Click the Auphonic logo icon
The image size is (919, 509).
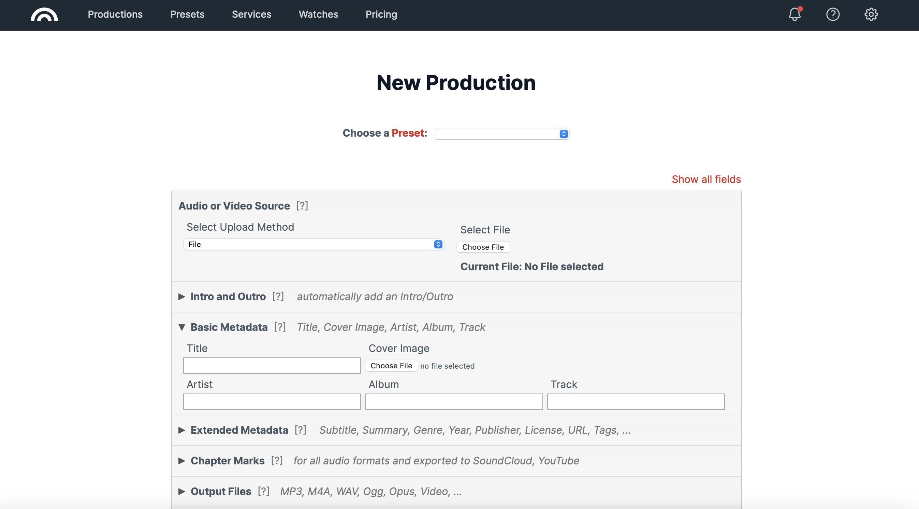click(x=44, y=15)
